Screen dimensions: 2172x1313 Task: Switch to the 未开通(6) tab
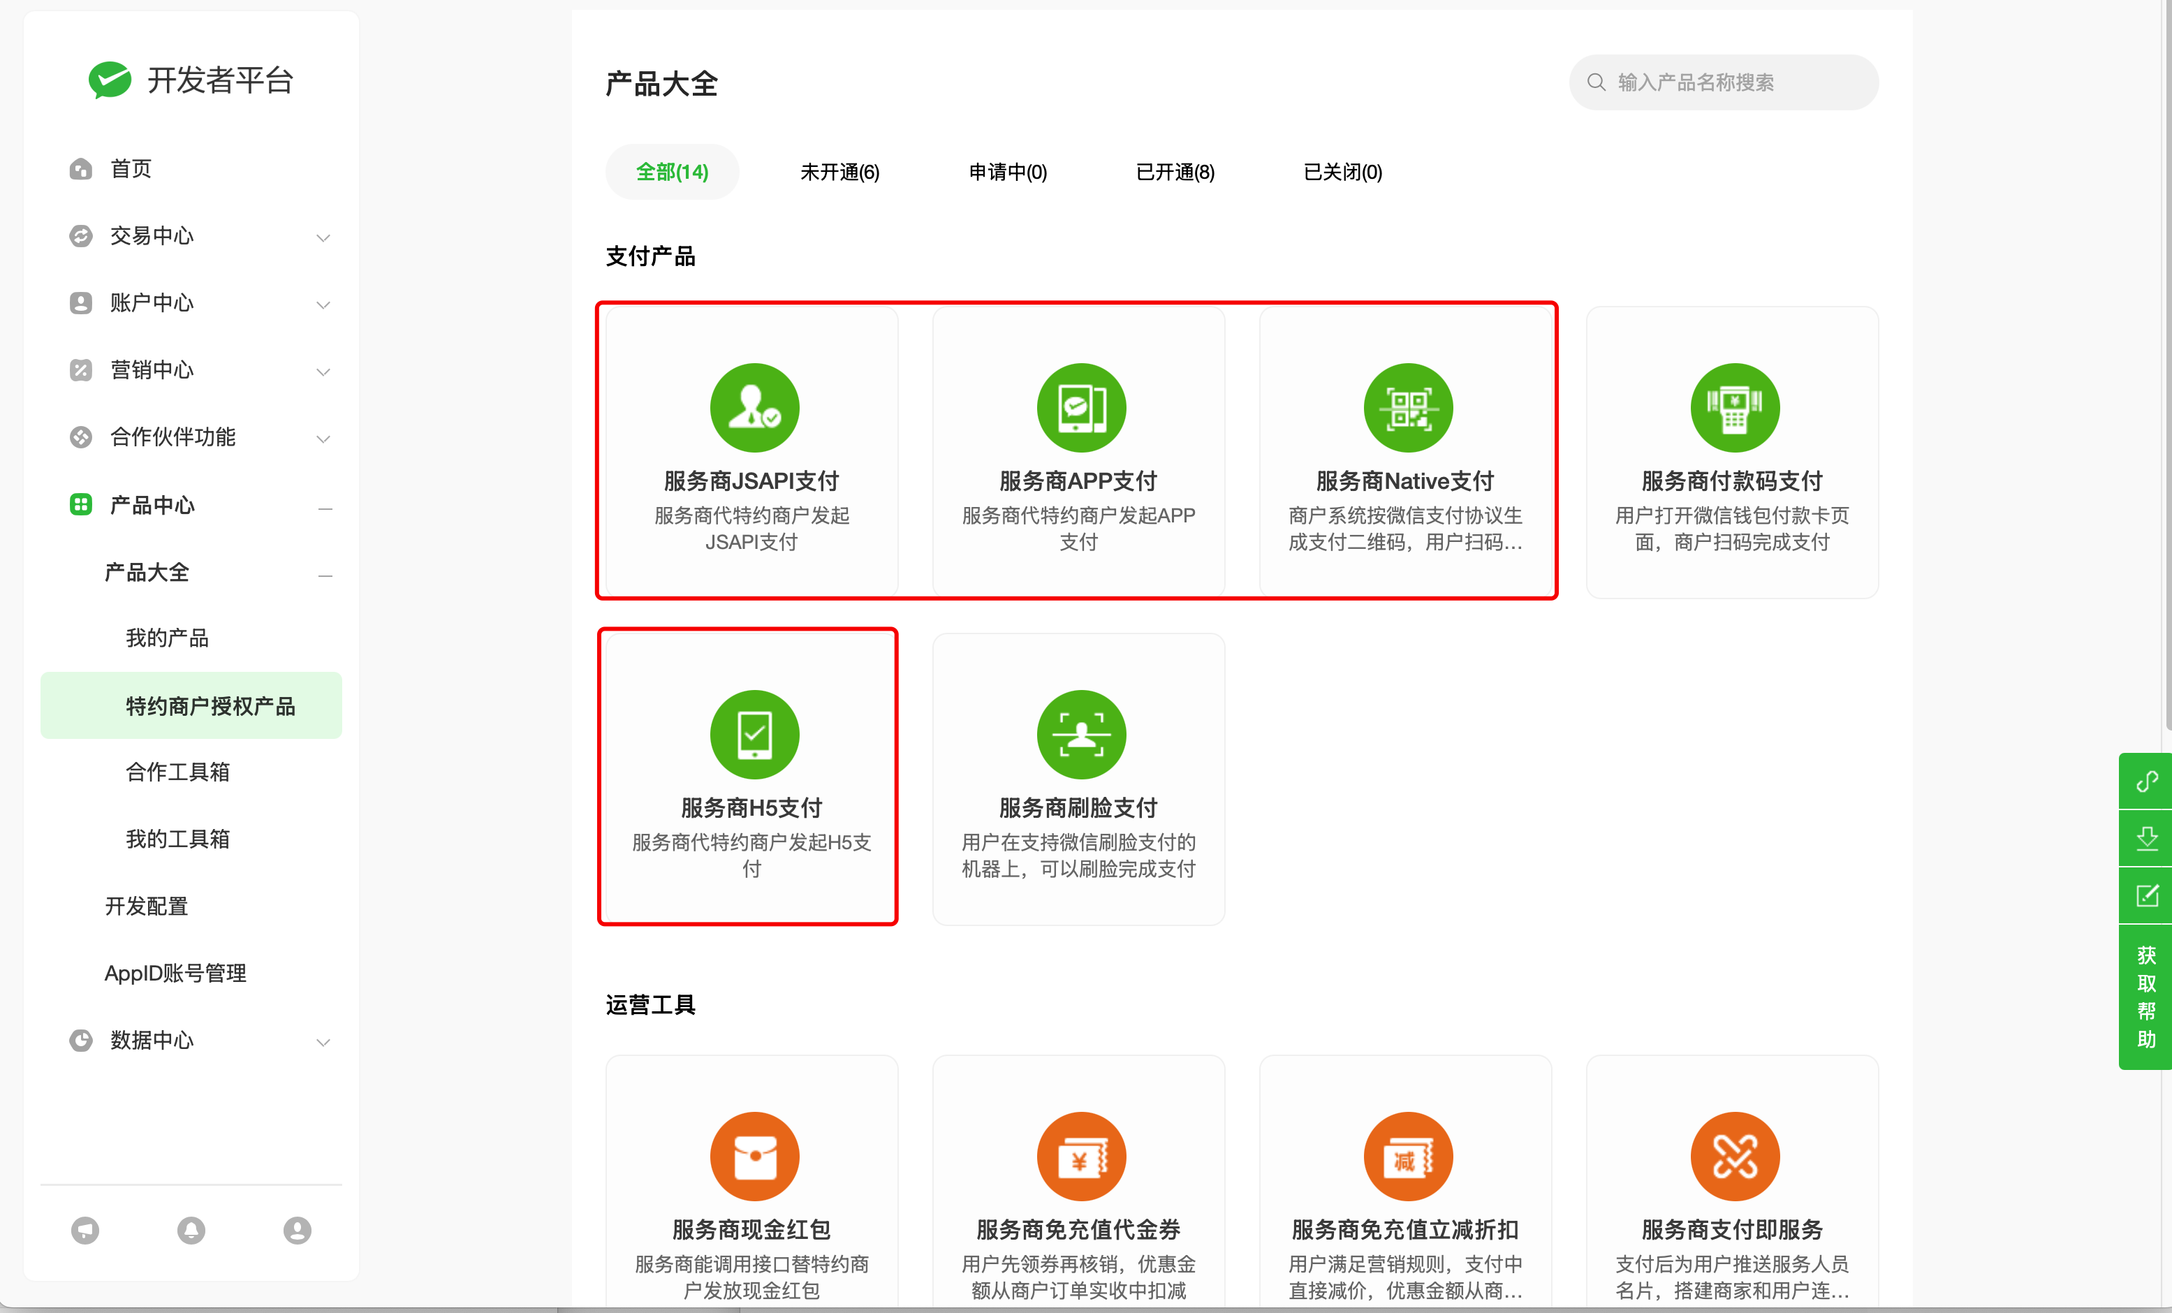pos(840,172)
